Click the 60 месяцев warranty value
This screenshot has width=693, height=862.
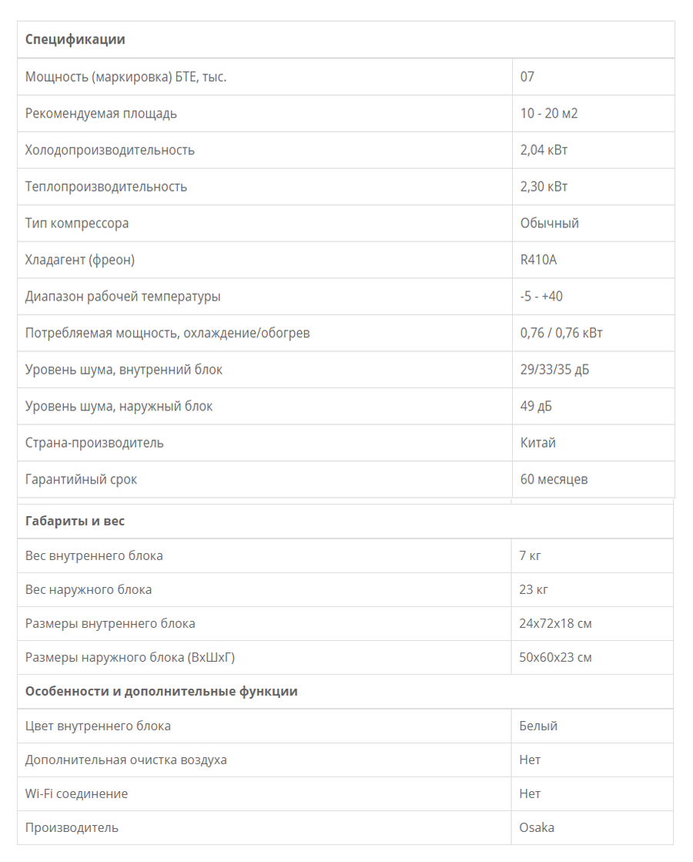(554, 479)
